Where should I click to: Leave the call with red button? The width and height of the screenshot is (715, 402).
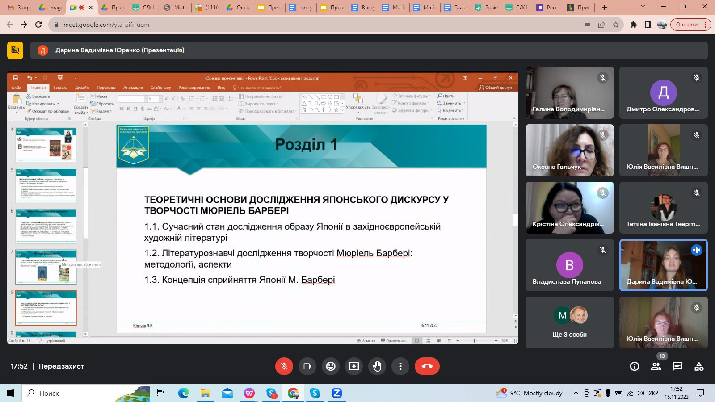coord(427,366)
